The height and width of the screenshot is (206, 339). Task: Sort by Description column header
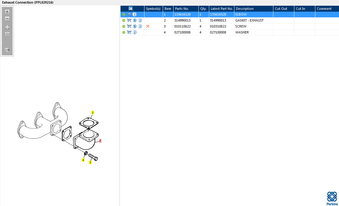coord(254,9)
